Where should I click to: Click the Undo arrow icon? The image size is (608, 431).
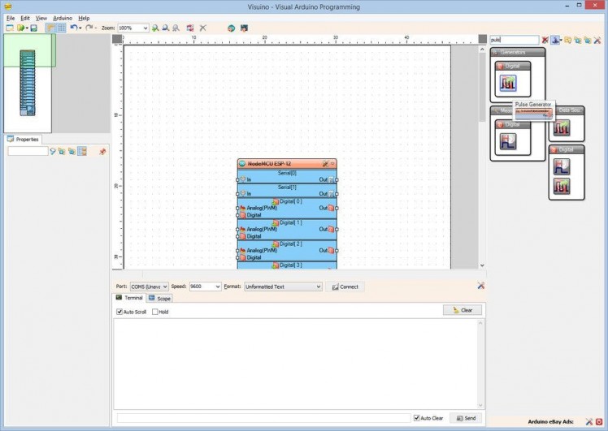click(x=73, y=28)
